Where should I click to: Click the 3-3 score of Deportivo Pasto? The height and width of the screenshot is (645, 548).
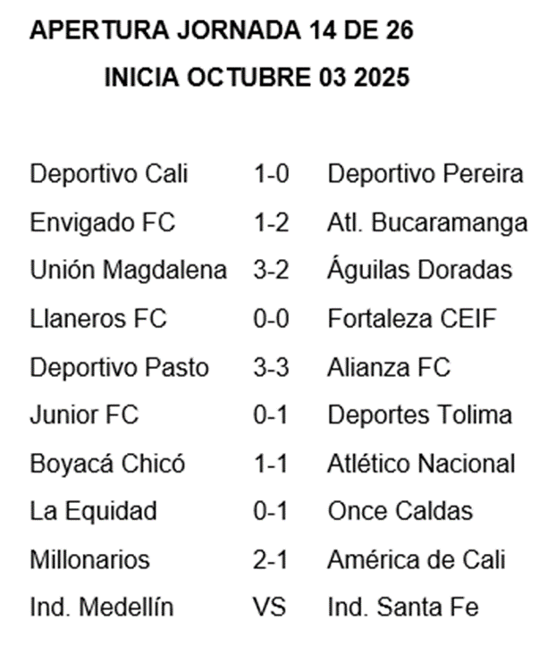click(271, 367)
